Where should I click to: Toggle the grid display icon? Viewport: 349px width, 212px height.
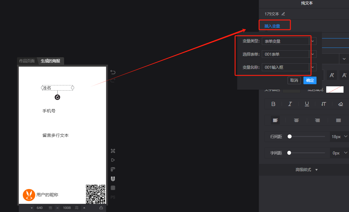click(113, 188)
